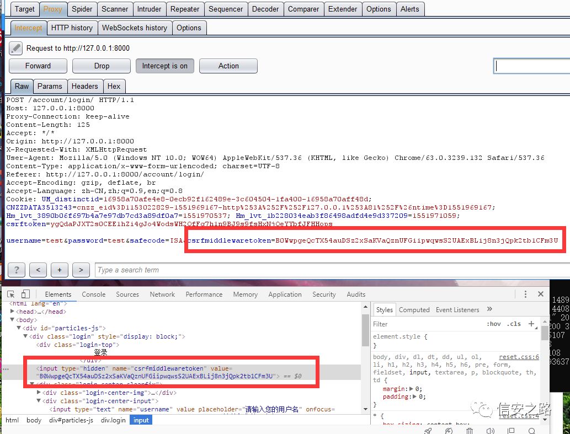Image resolution: width=570 pixels, height=434 pixels.
Task: Open the Scanner tab
Action: [115, 9]
